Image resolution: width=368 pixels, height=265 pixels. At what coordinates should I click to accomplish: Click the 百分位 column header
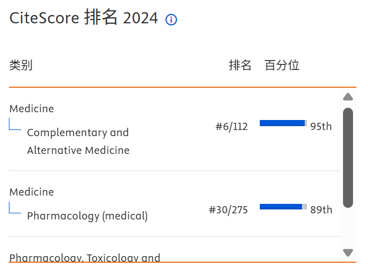282,66
